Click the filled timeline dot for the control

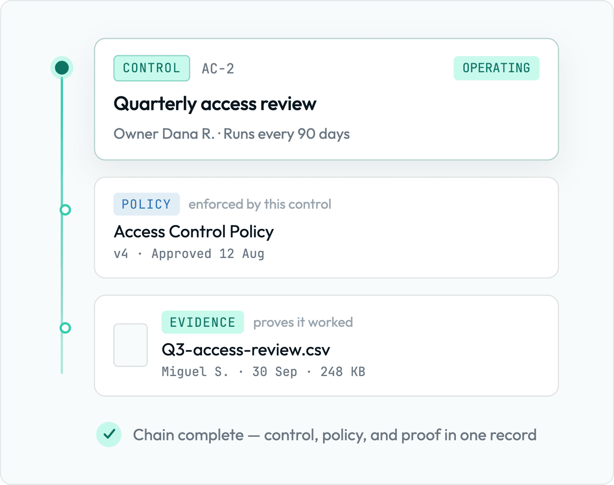[x=62, y=68]
